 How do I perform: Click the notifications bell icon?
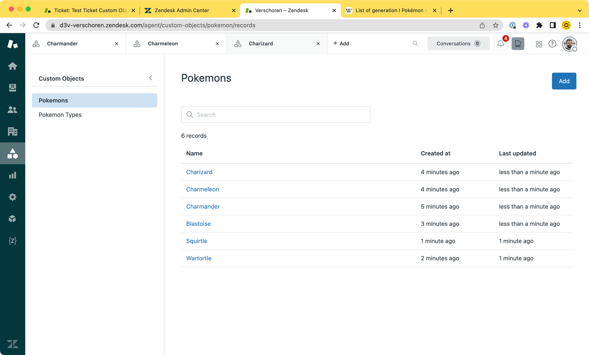[501, 44]
